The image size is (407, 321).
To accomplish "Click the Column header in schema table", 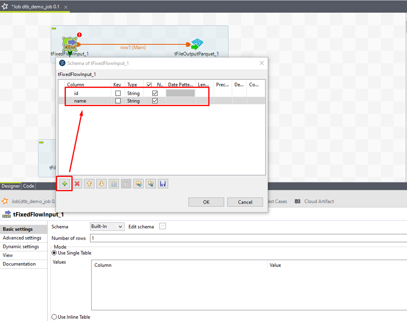I will click(x=88, y=85).
